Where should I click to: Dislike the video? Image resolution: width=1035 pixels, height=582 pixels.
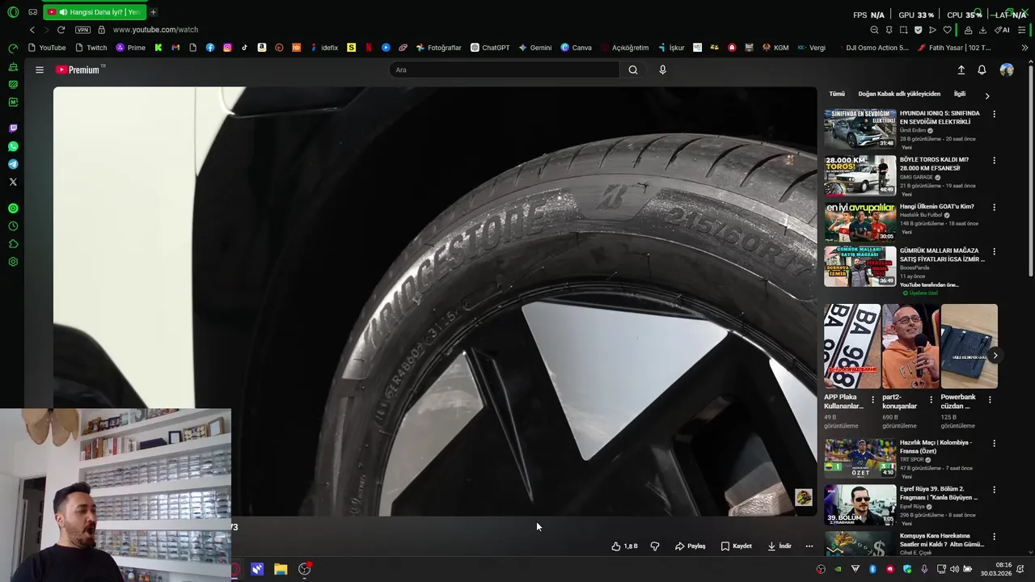pos(655,546)
